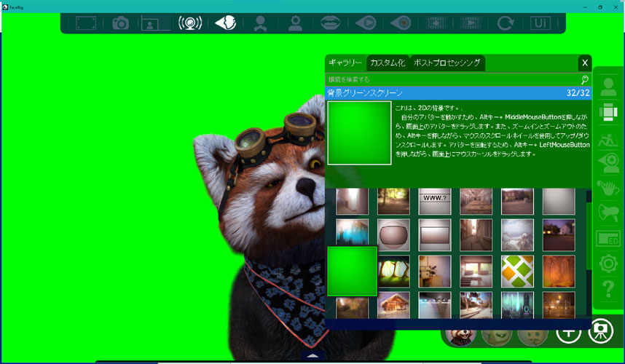This screenshot has height=364, width=625.
Task: Toggle the lip sync lips icon
Action: [x=331, y=23]
